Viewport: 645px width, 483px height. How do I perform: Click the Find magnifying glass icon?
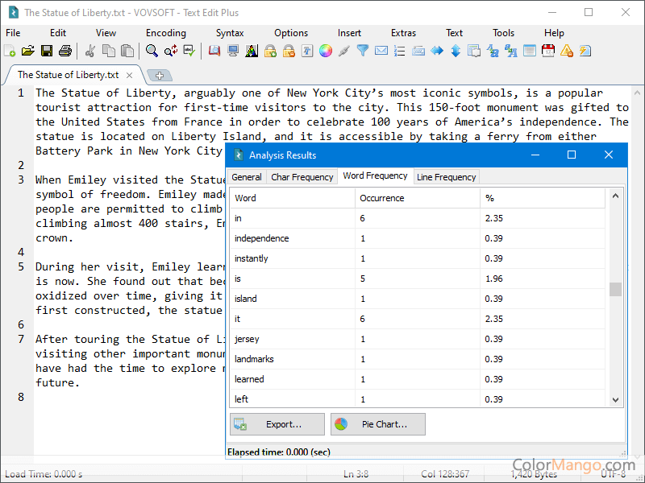tap(152, 51)
